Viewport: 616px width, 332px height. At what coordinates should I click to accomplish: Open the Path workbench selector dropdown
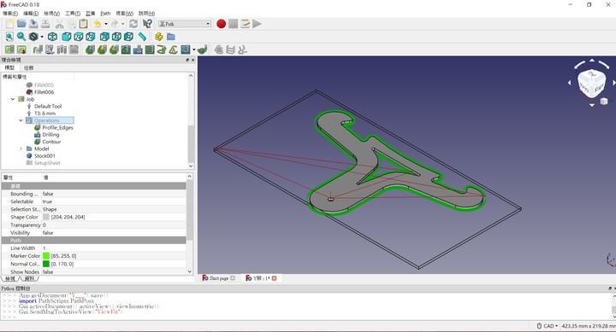pyautogui.click(x=184, y=24)
